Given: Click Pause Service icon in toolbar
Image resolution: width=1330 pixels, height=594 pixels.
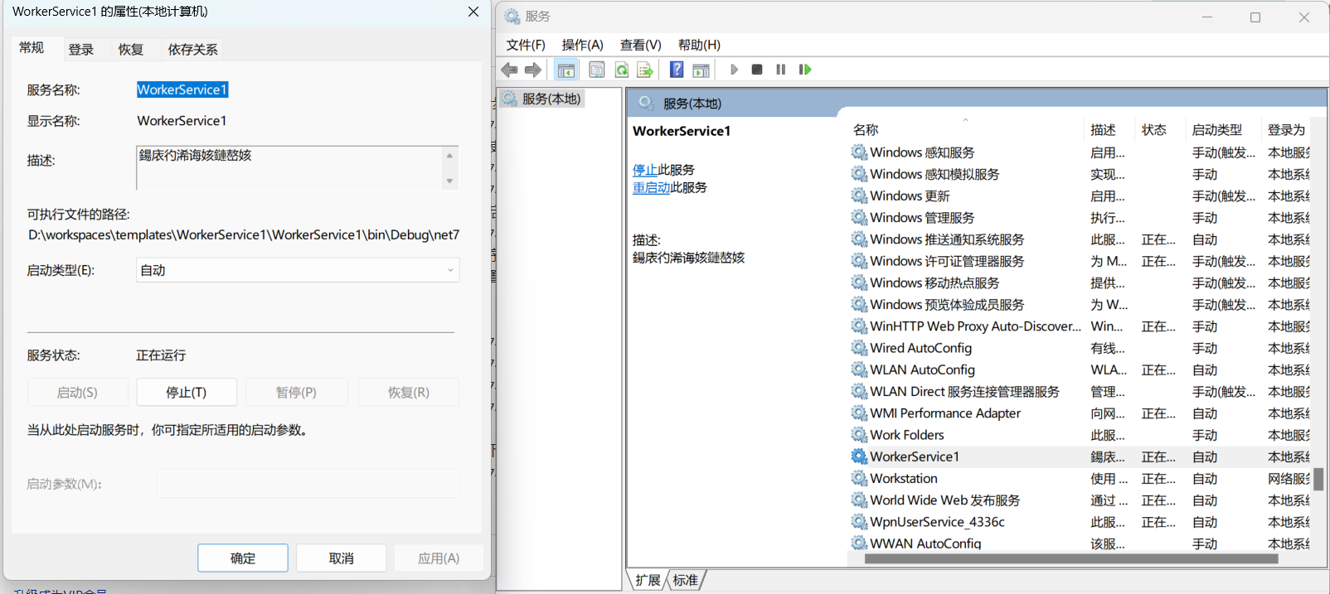Looking at the screenshot, I should pos(780,70).
